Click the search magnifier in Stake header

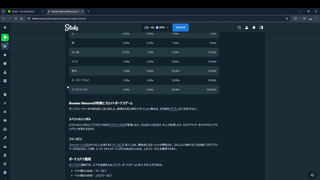click(x=239, y=27)
